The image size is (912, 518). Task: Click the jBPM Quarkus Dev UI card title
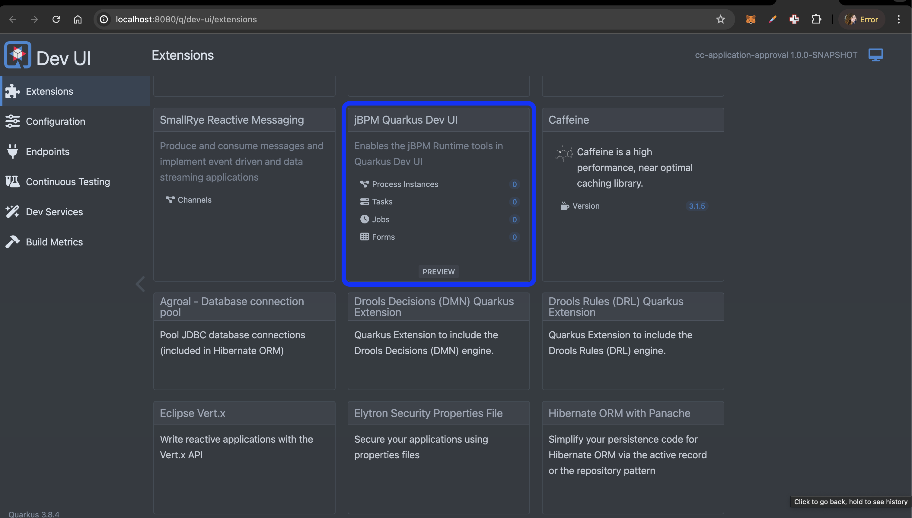[x=406, y=120]
